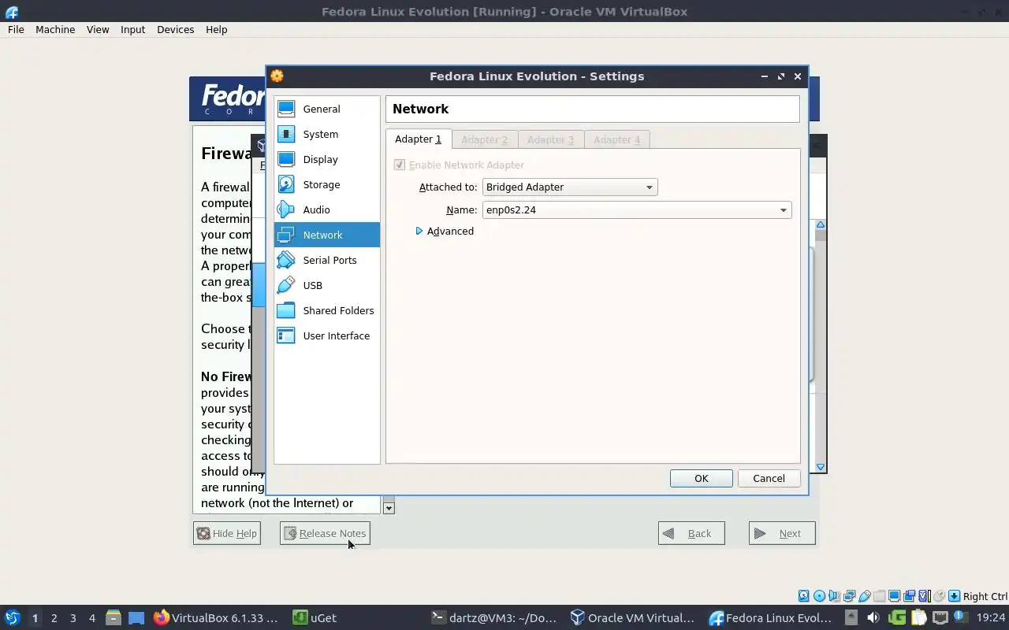This screenshot has height=630, width=1009.
Task: Open Serial Ports settings
Action: pyautogui.click(x=326, y=260)
